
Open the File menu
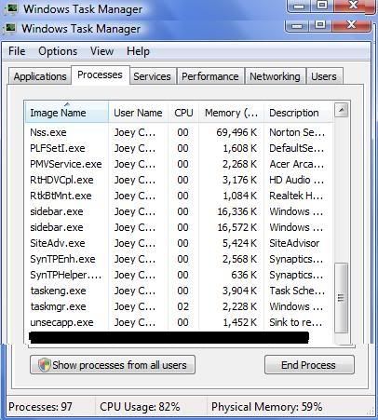17,51
